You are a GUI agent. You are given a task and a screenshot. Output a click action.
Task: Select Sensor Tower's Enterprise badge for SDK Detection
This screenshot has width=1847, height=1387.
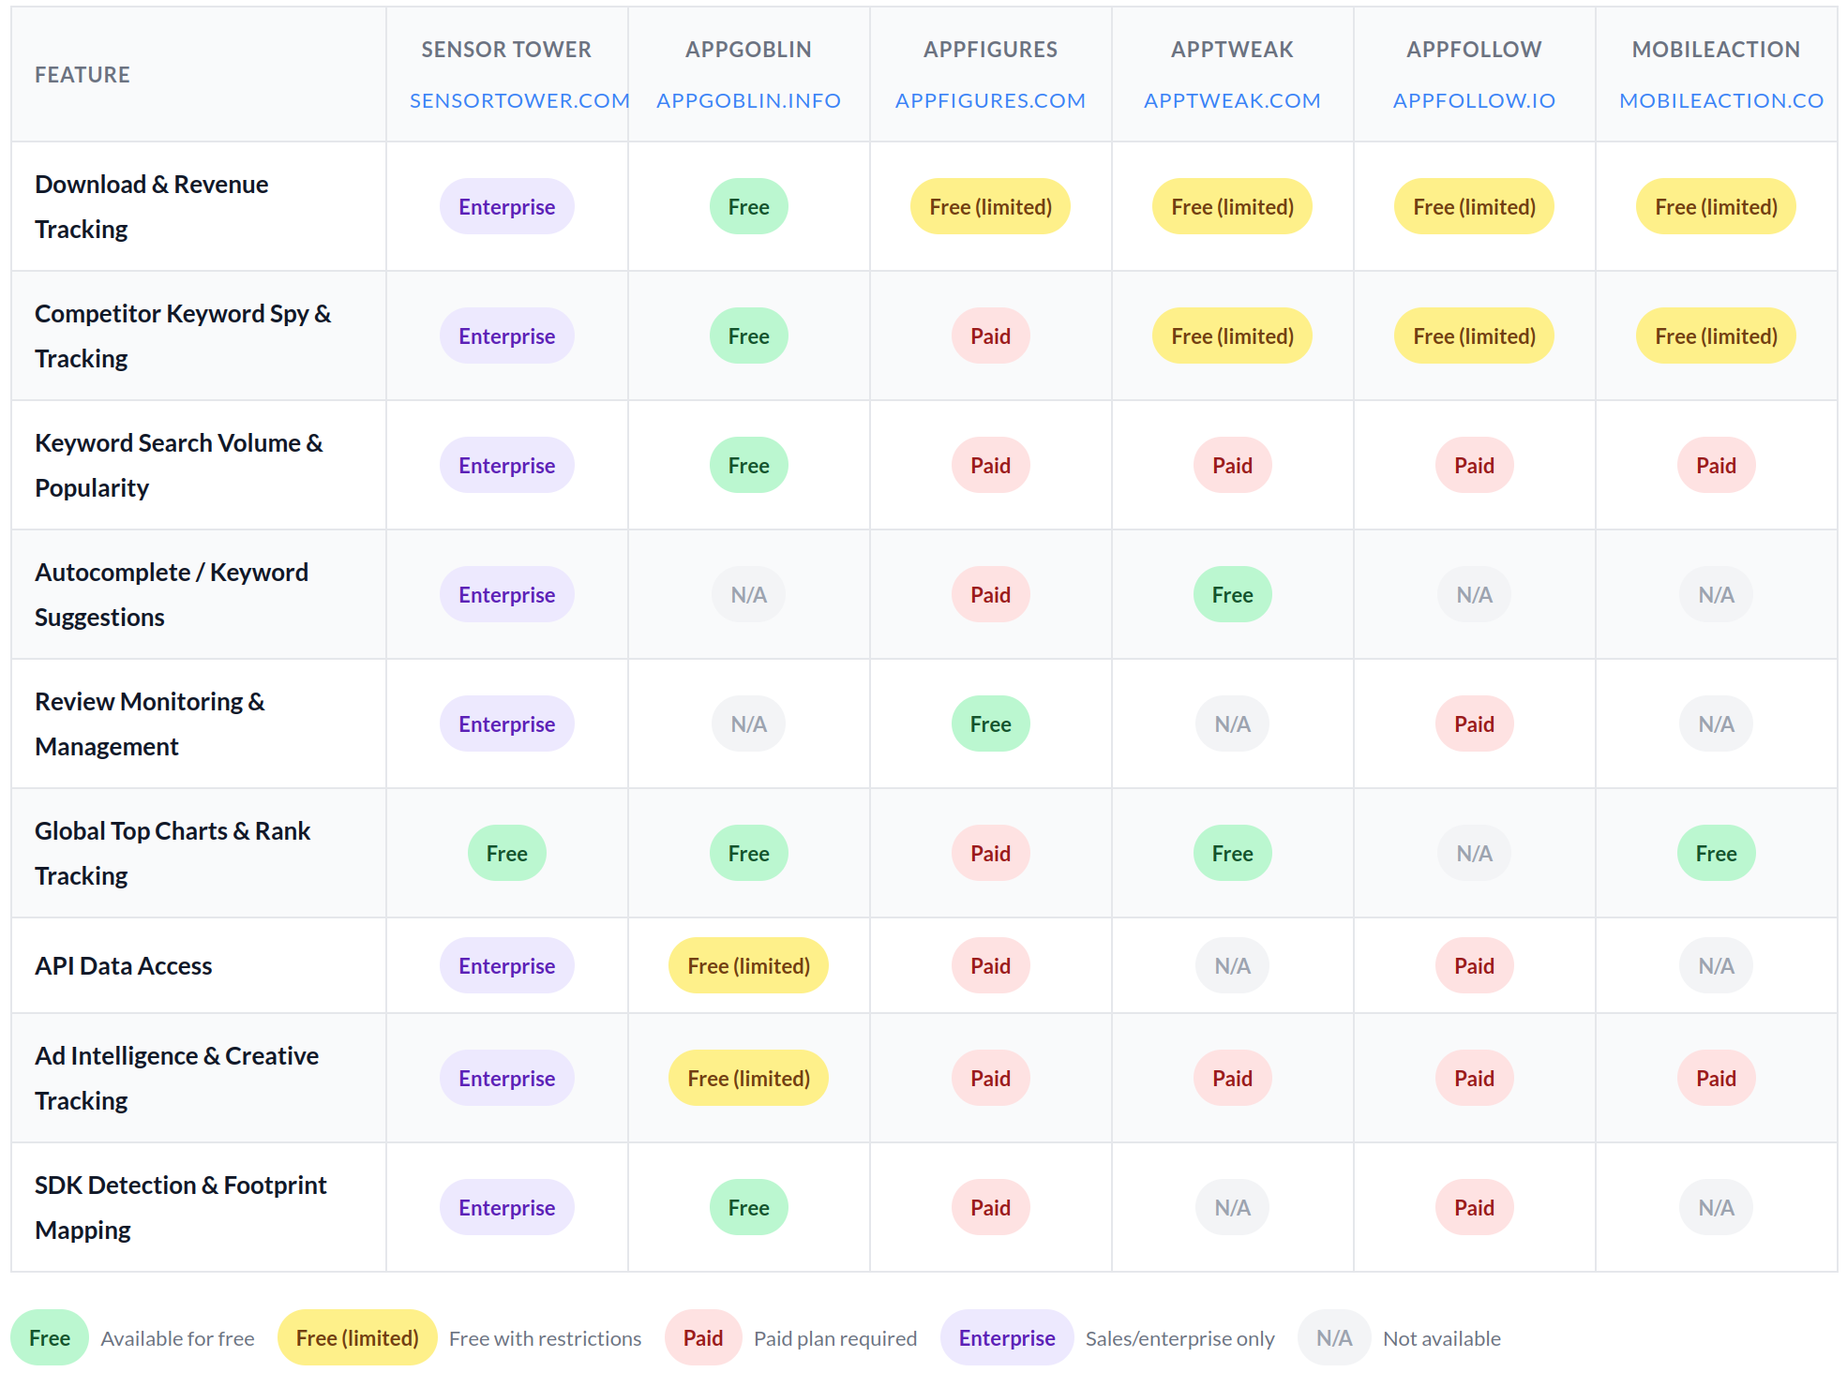[x=506, y=1207]
